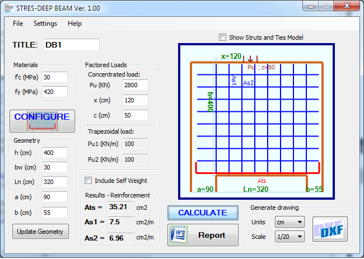364x259 pixels.
Task: Click the h (cm) geometry field
Action: pyautogui.click(x=55, y=153)
